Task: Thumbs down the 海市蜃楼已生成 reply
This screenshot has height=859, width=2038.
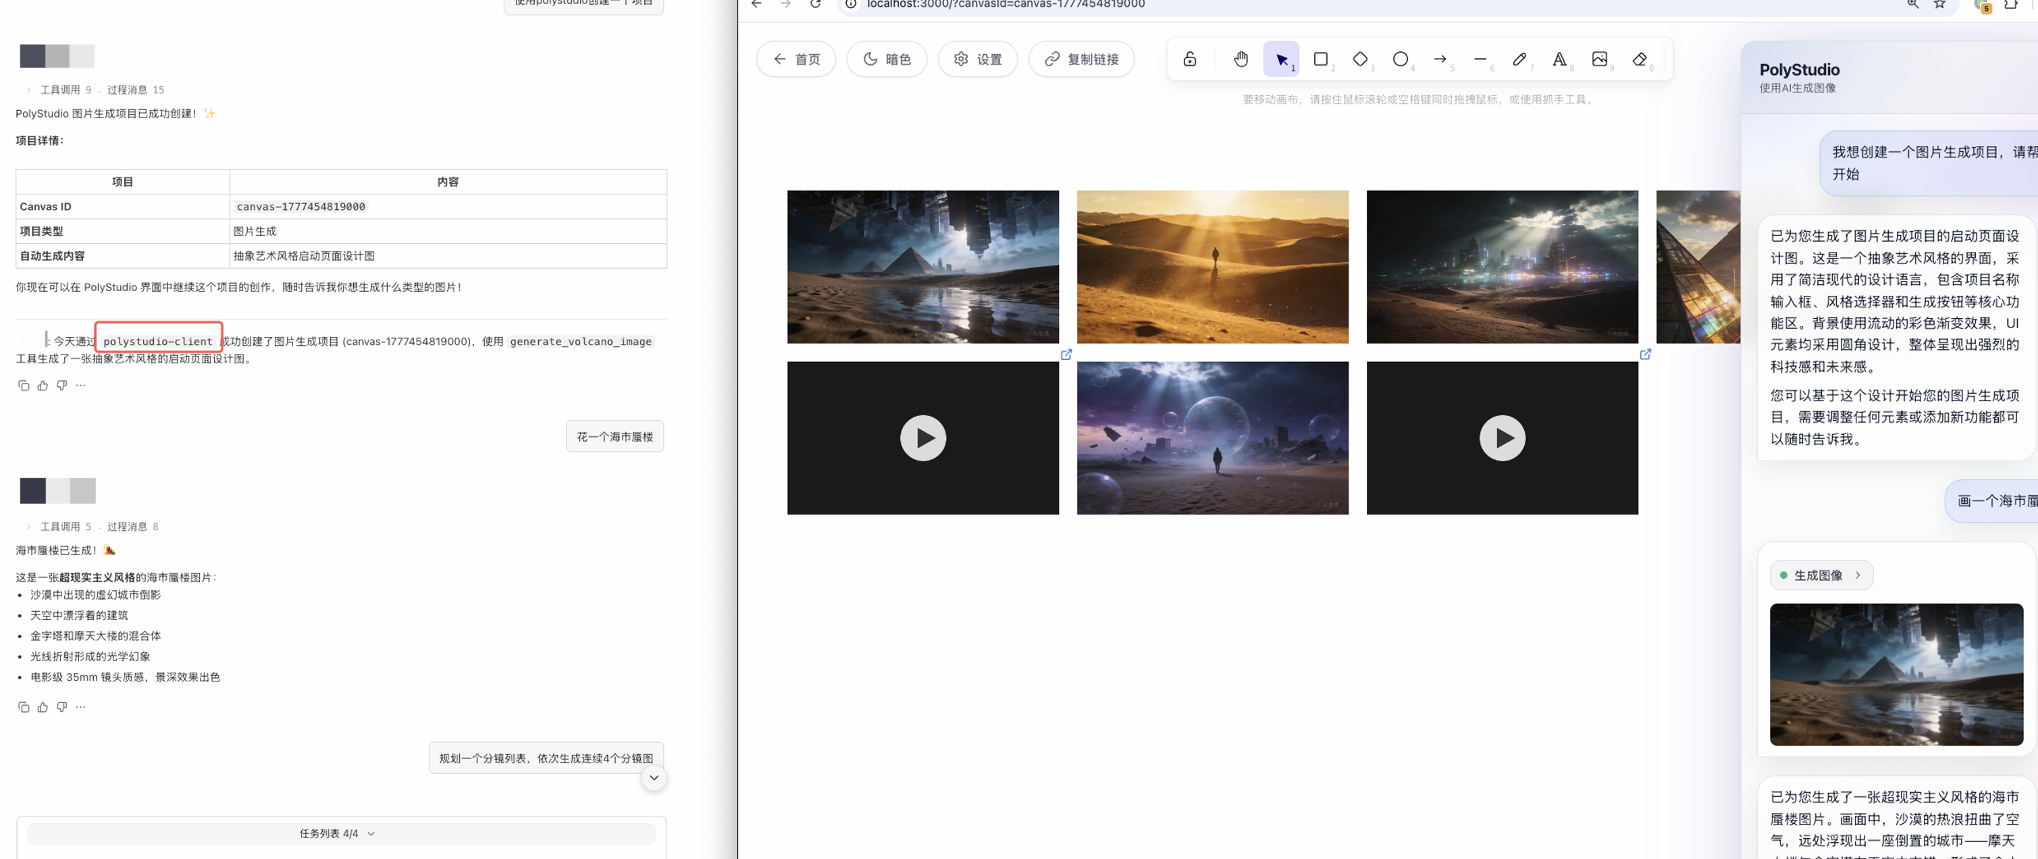Action: [x=61, y=707]
